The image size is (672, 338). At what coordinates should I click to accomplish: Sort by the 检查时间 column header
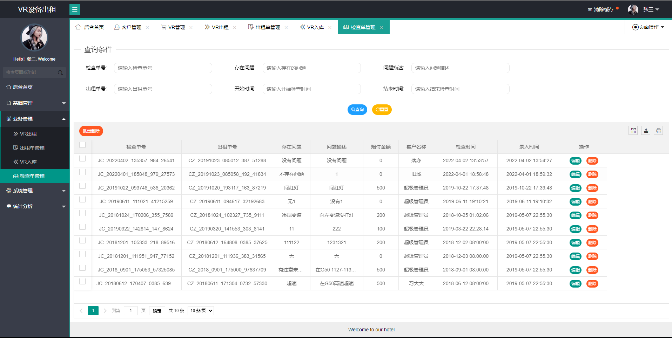click(466, 147)
